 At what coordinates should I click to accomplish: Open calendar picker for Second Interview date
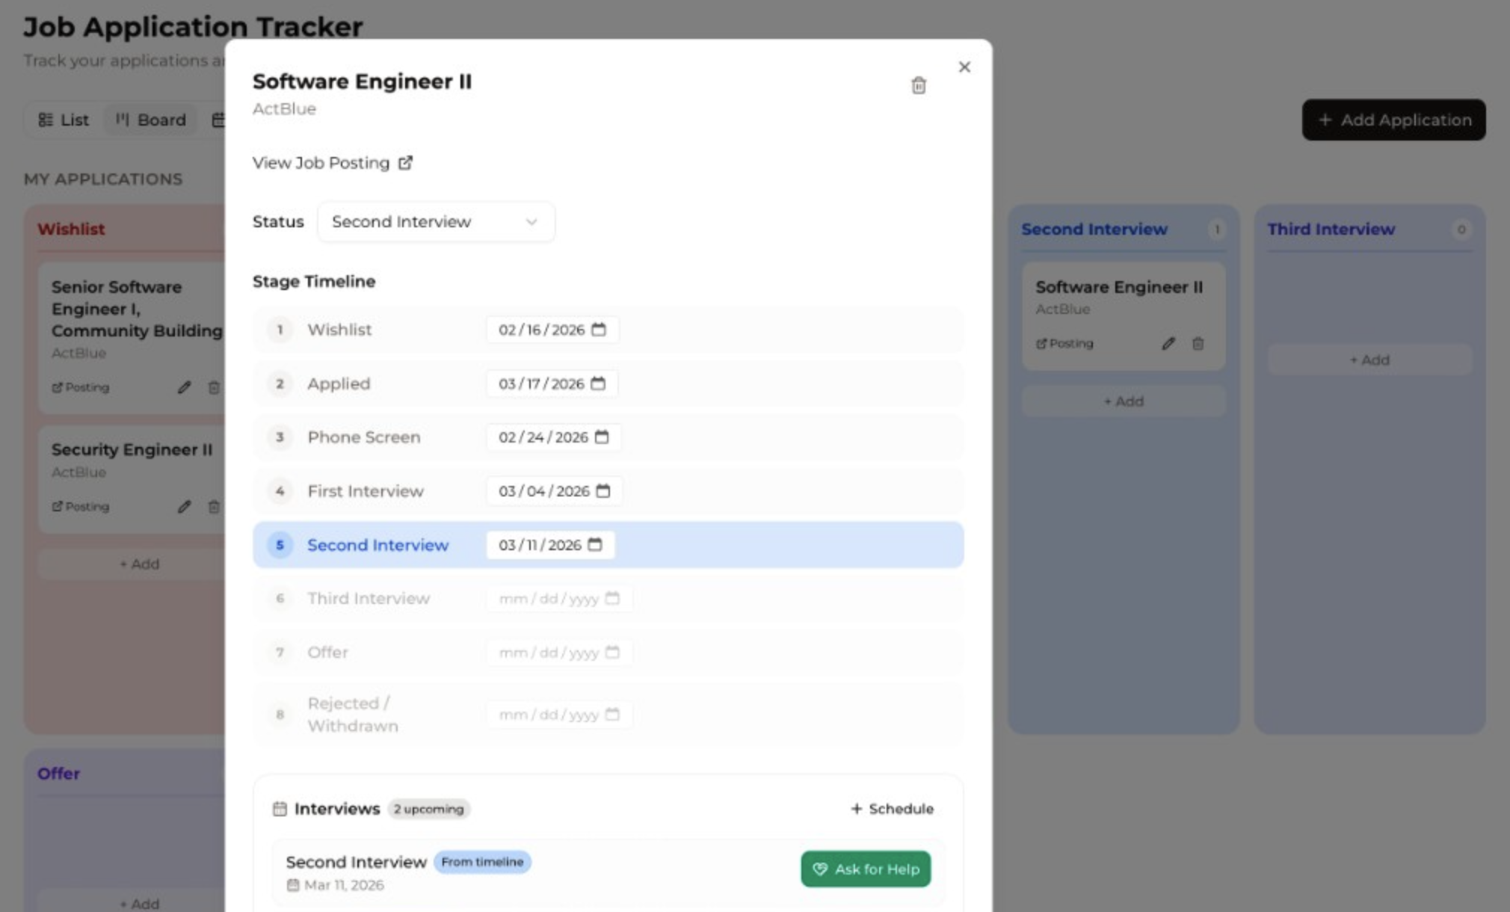coord(595,545)
